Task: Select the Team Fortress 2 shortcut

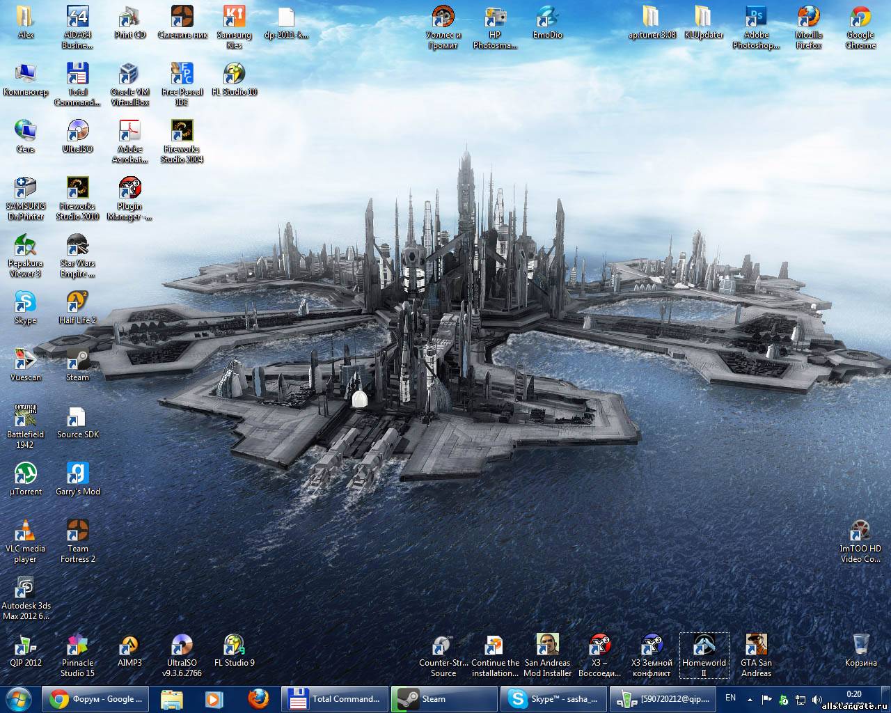Action: click(77, 532)
